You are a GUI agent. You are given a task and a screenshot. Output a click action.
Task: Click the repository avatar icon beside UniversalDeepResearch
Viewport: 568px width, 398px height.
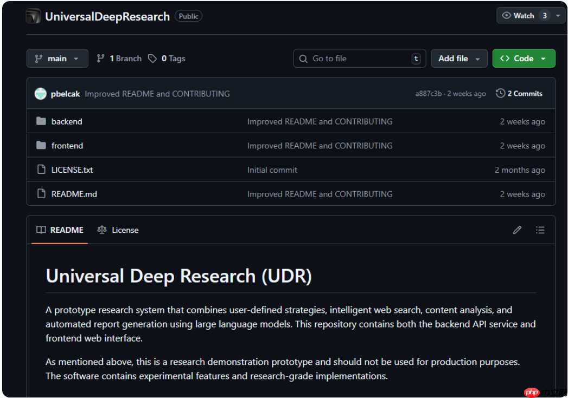click(34, 16)
